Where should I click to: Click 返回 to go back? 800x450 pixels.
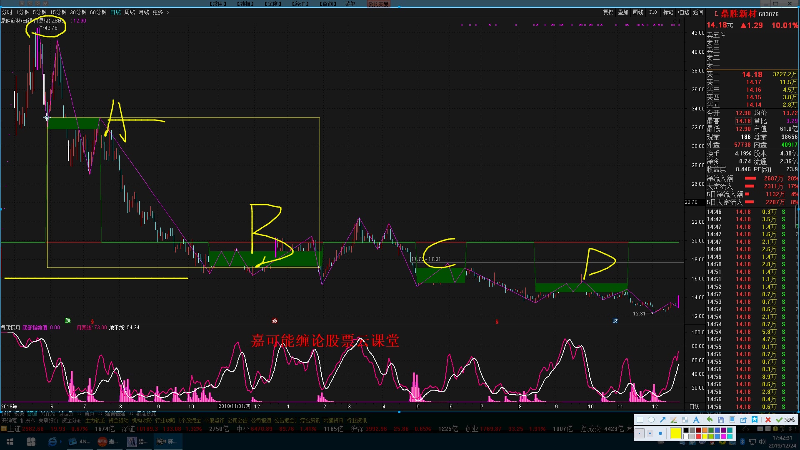[698, 12]
